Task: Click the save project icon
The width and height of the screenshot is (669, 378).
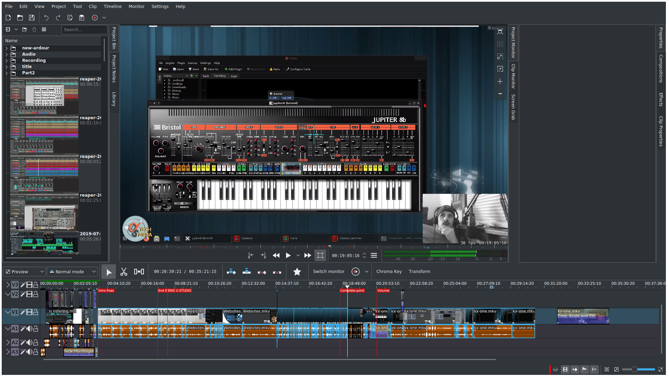Action: 32,18
